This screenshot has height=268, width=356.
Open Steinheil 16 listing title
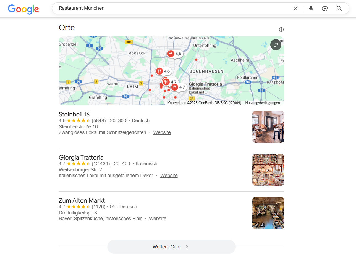click(x=74, y=114)
